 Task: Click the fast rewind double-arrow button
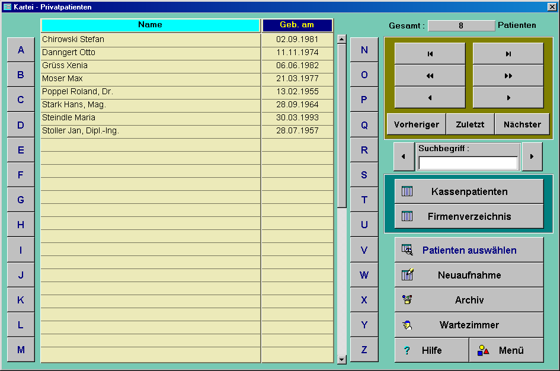[x=430, y=76]
